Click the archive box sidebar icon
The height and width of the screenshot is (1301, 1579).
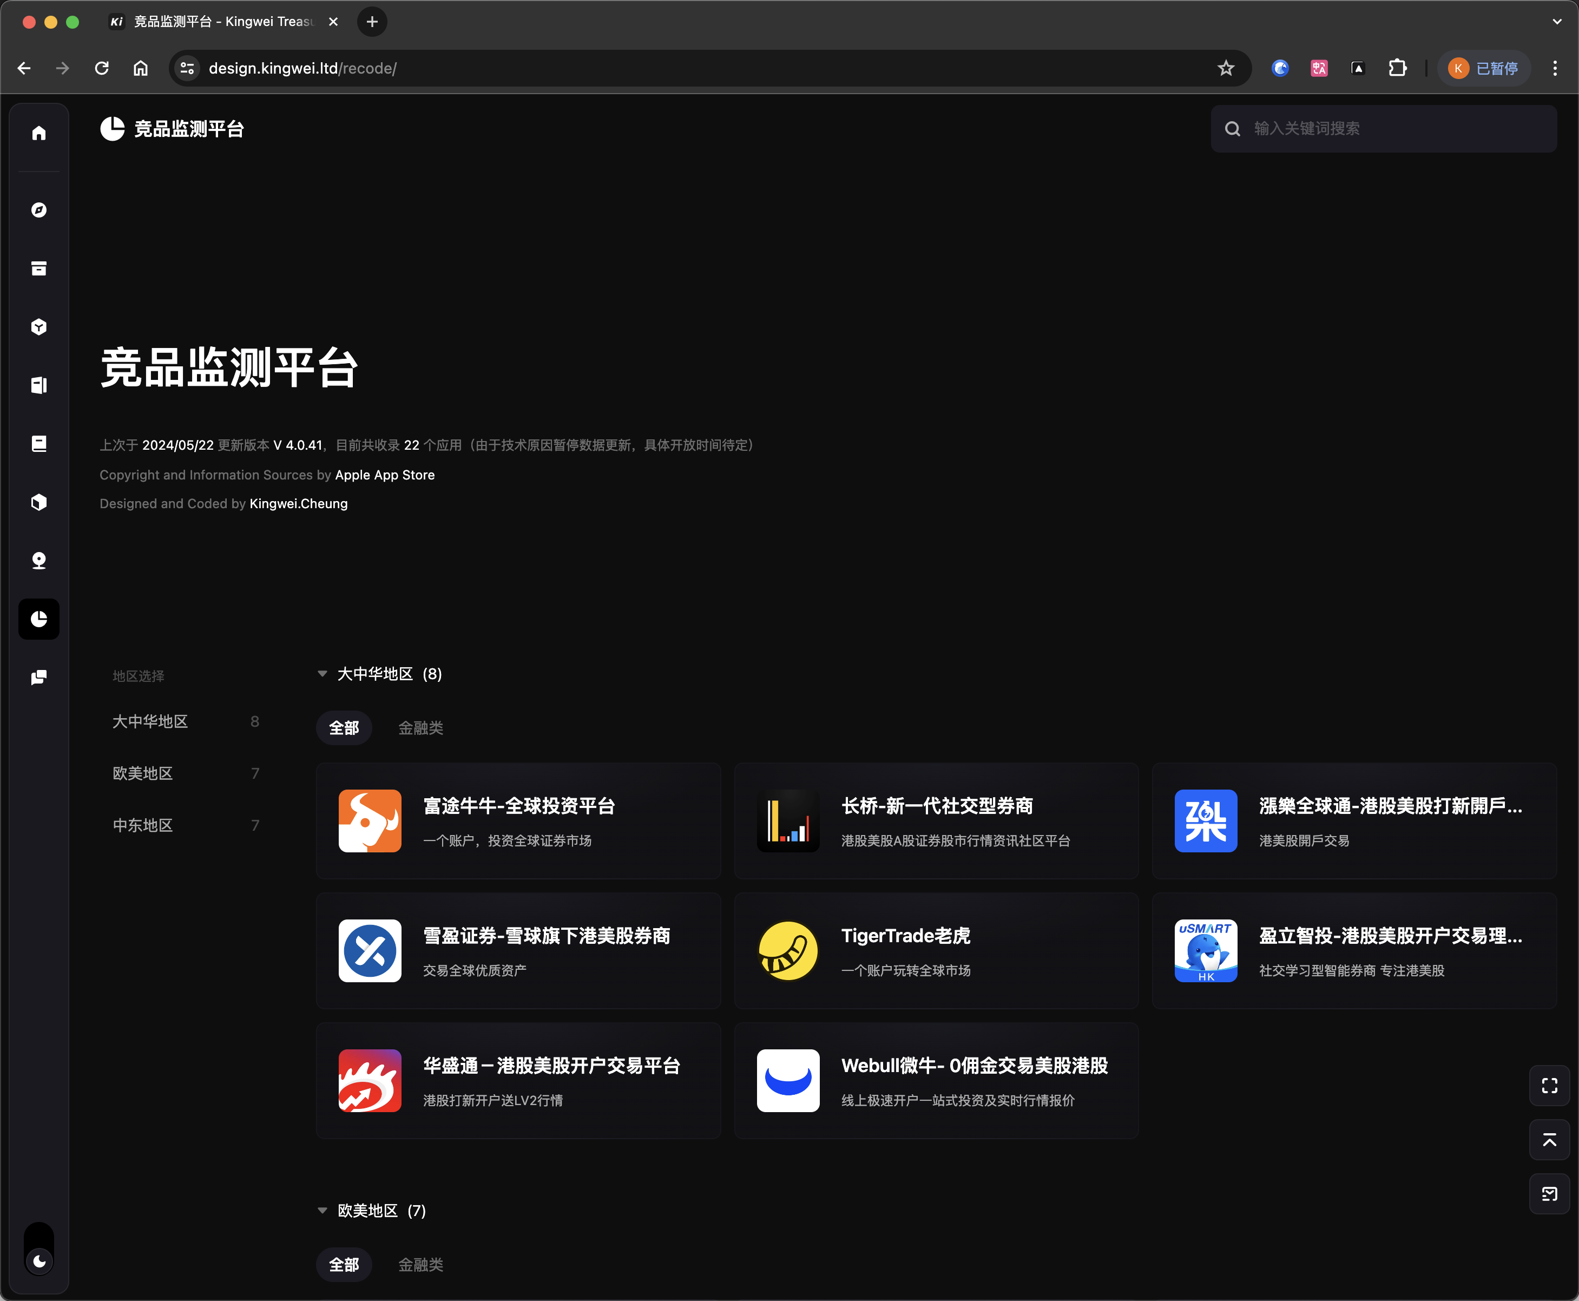point(39,268)
